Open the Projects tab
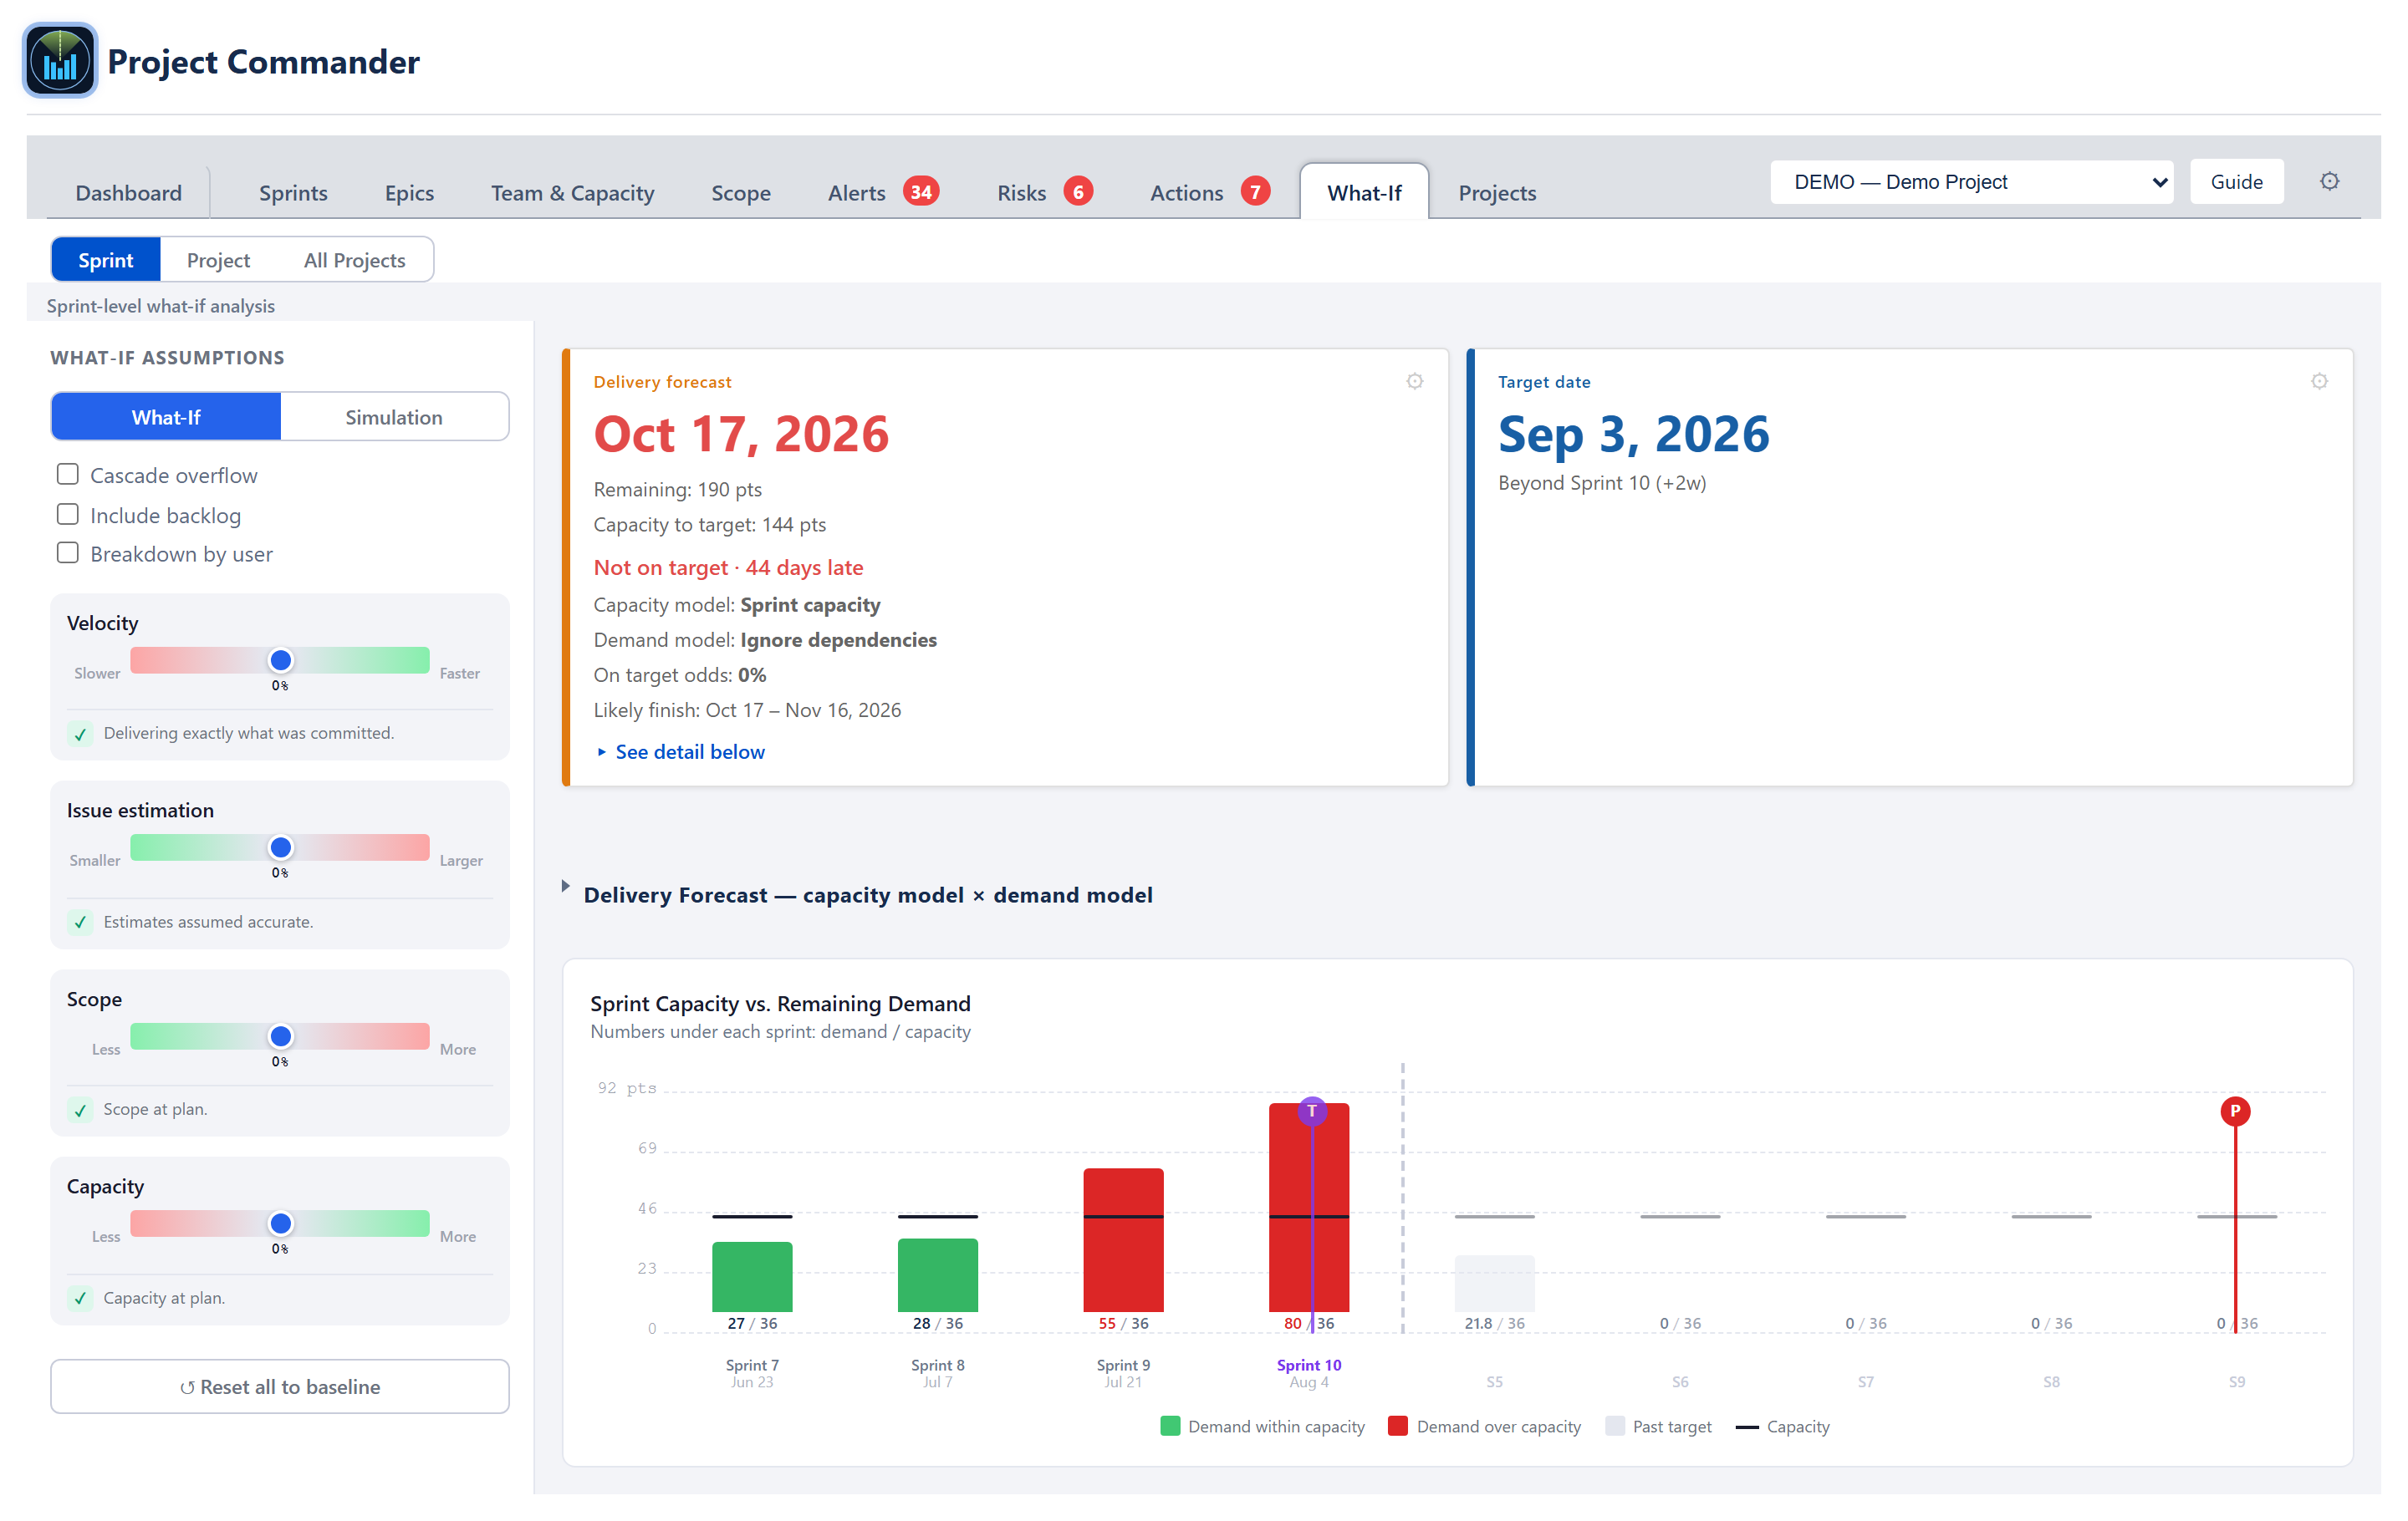The height and width of the screenshot is (1521, 2408). coord(1497,192)
